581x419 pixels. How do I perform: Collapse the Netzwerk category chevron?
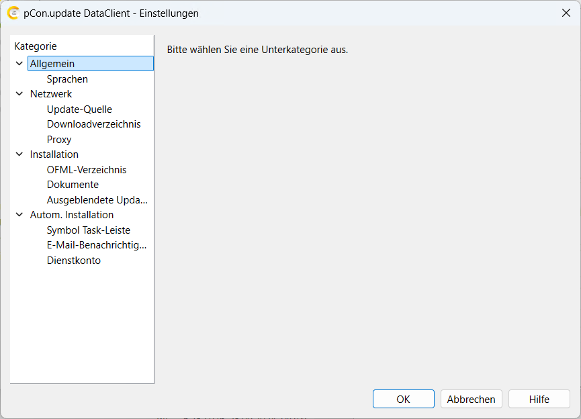pyautogui.click(x=19, y=94)
